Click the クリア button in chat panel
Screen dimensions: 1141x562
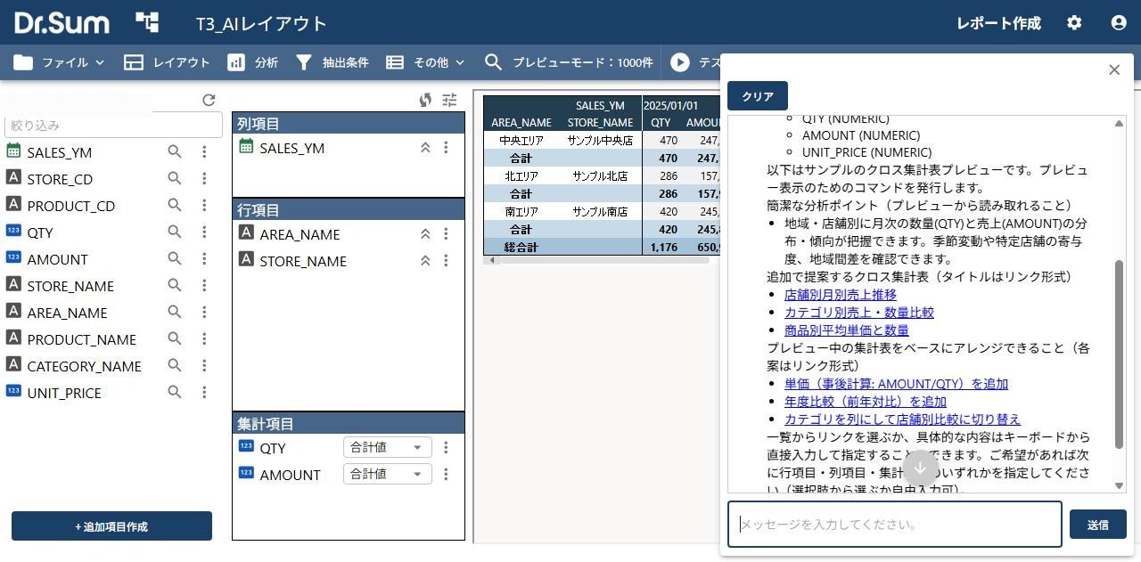pyautogui.click(x=758, y=96)
